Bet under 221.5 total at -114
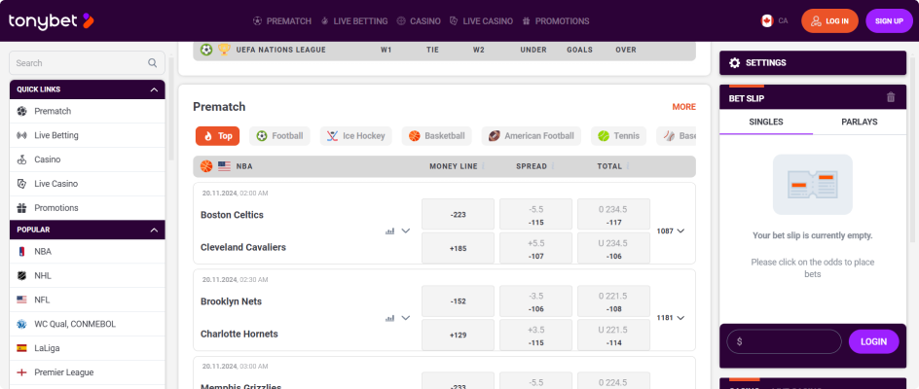This screenshot has height=389, width=919. pos(613,335)
